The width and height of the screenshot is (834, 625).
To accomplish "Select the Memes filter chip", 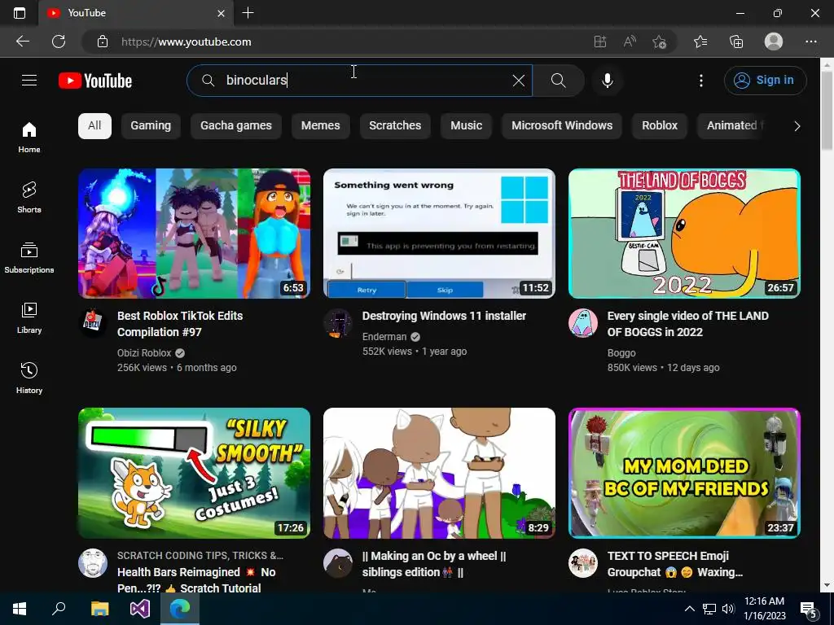I will coord(320,126).
